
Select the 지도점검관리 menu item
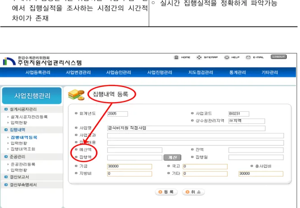click(201, 72)
